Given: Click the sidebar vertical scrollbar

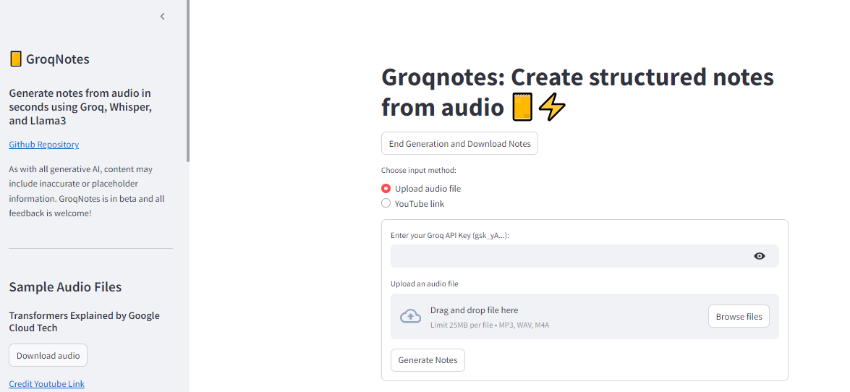Looking at the screenshot, I should [188, 81].
